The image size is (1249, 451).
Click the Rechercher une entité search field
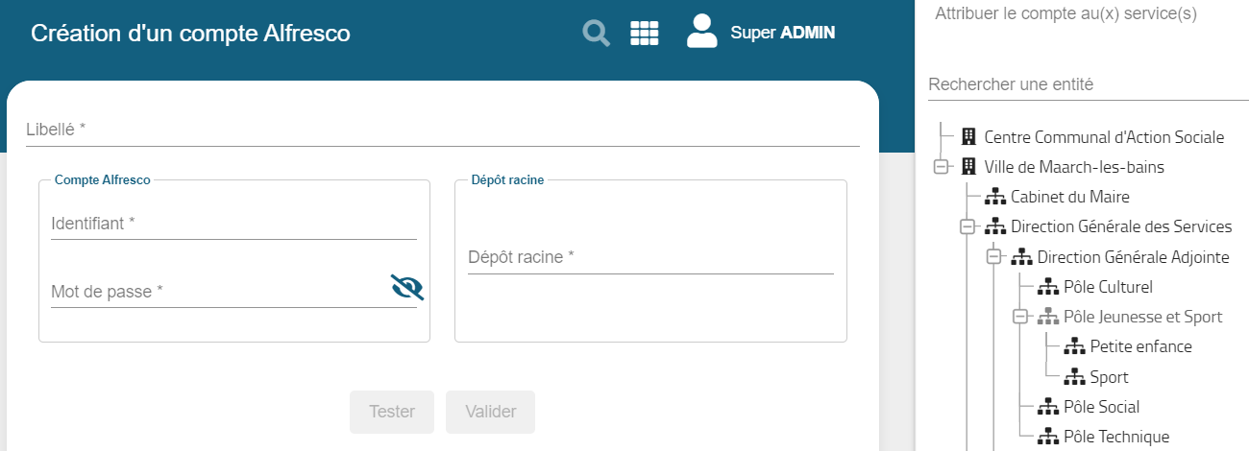coord(1088,84)
